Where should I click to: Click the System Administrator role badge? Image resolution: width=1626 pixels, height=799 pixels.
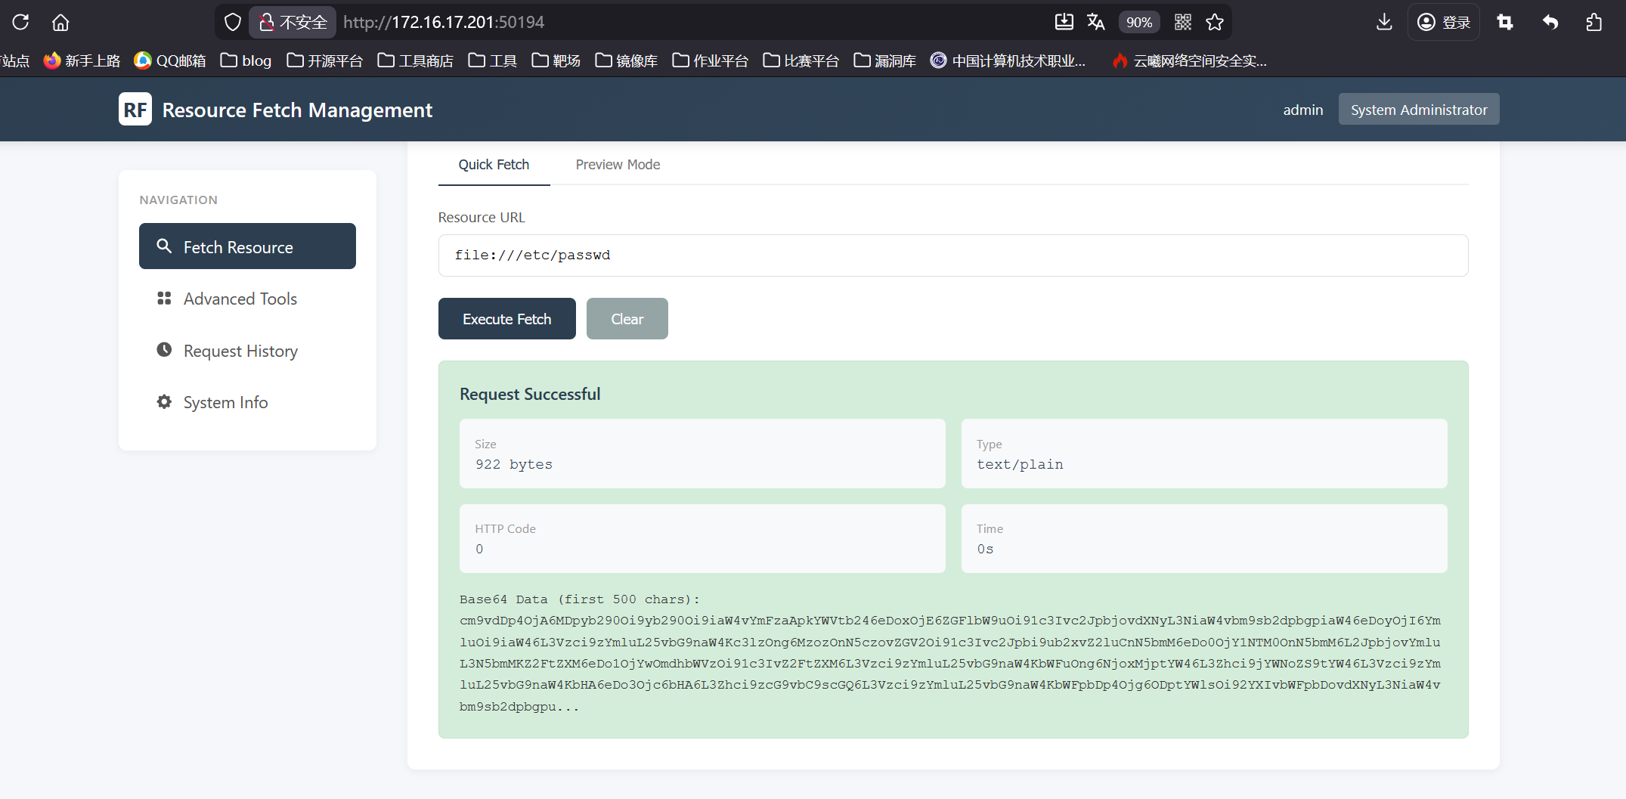coord(1419,110)
